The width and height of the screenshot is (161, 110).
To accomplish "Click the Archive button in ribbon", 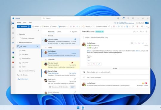I will pos(45,26).
